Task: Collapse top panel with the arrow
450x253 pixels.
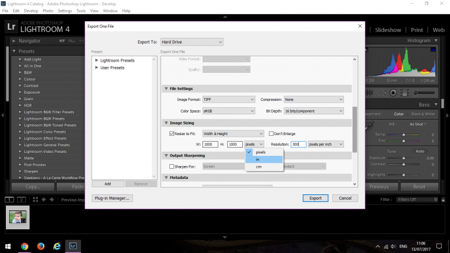Action: pyautogui.click(x=225, y=17)
